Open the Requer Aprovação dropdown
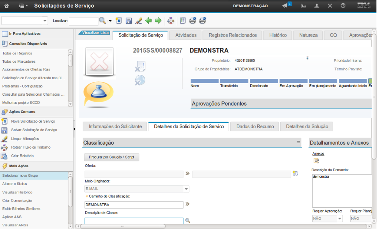Screen dimensions: 386x230 pyautogui.click(x=340, y=219)
